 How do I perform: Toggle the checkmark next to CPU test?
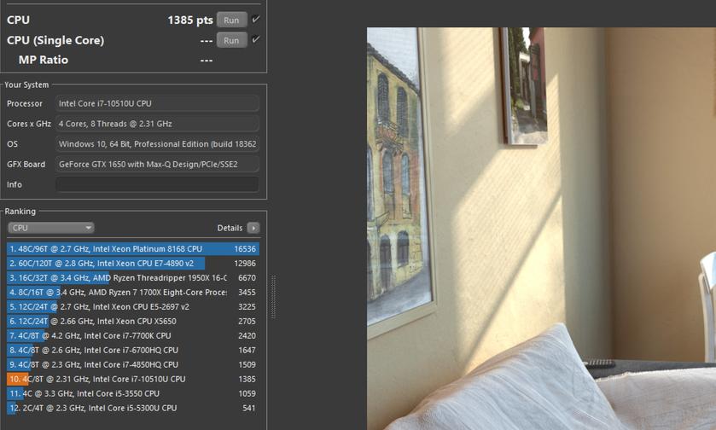click(256, 20)
